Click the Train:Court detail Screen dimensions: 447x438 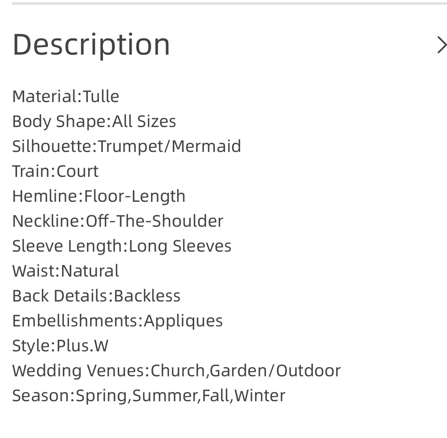pyautogui.click(x=55, y=171)
